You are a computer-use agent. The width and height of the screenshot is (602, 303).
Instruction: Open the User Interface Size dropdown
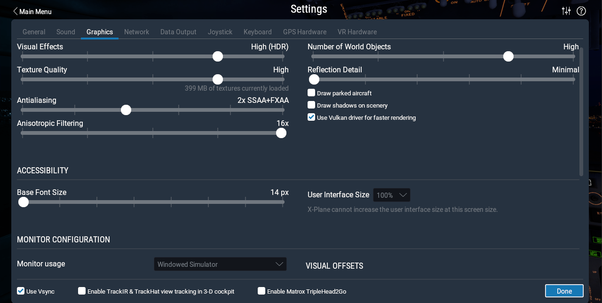392,195
